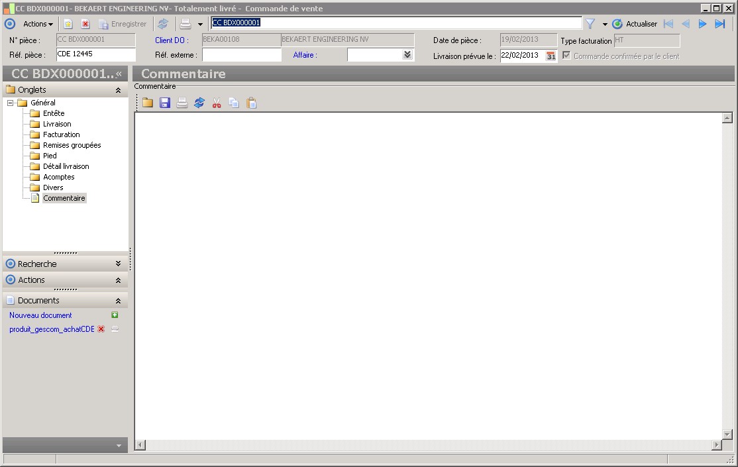Select the Détail livraison tree item

[x=66, y=166]
